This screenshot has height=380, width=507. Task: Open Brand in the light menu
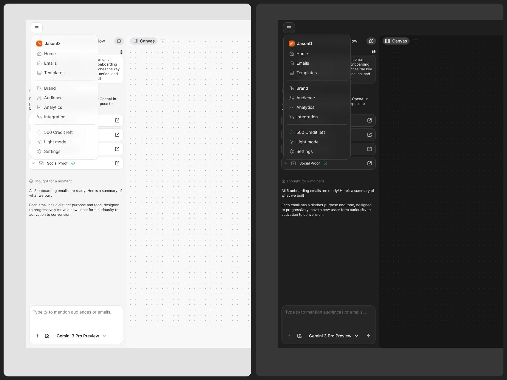coord(65,88)
